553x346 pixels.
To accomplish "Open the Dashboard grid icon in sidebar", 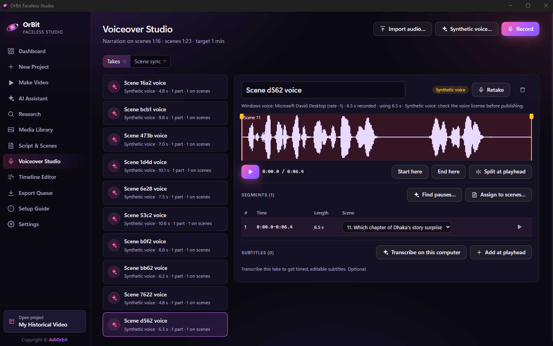I will (11, 51).
